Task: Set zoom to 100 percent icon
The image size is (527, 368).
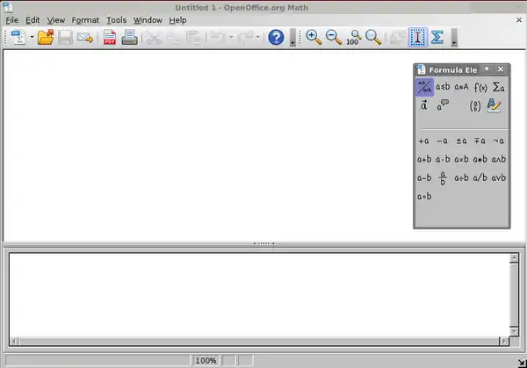Action: (354, 37)
